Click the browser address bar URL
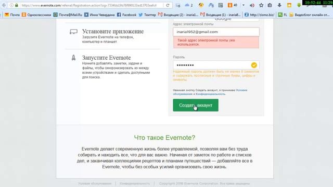This screenshot has width=333, height=187. coord(89,5)
